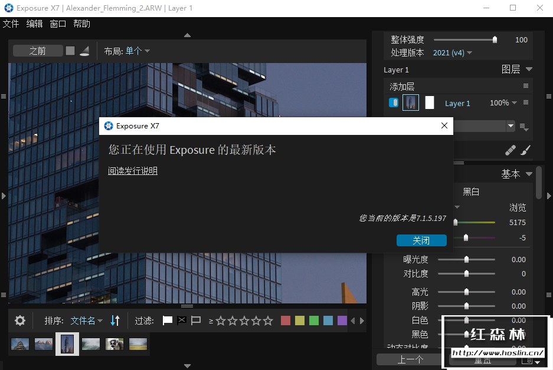This screenshot has width=553, height=370.
Task: Click the ≥ rating comparison symbol
Action: 211,321
